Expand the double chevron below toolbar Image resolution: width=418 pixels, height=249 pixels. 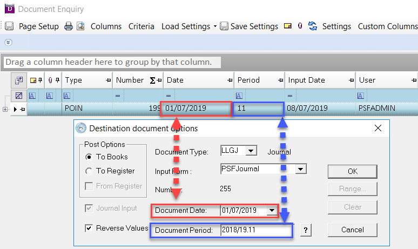8,42
